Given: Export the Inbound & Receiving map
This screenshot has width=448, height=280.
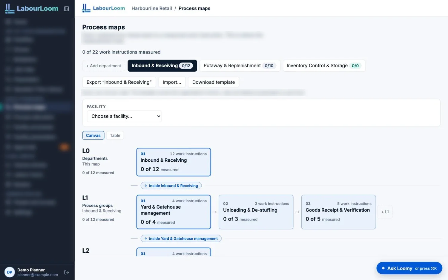Looking at the screenshot, I should pyautogui.click(x=119, y=82).
